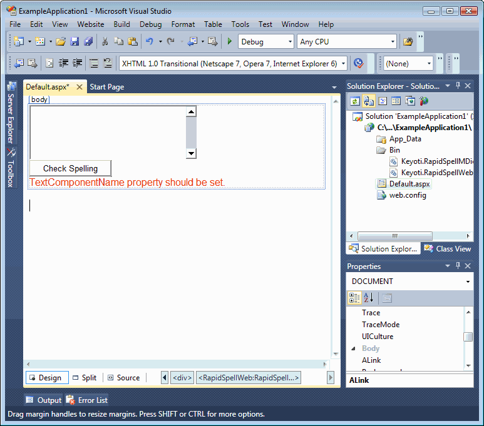Open the Output panel
This screenshot has width=484, height=426.
click(x=44, y=400)
